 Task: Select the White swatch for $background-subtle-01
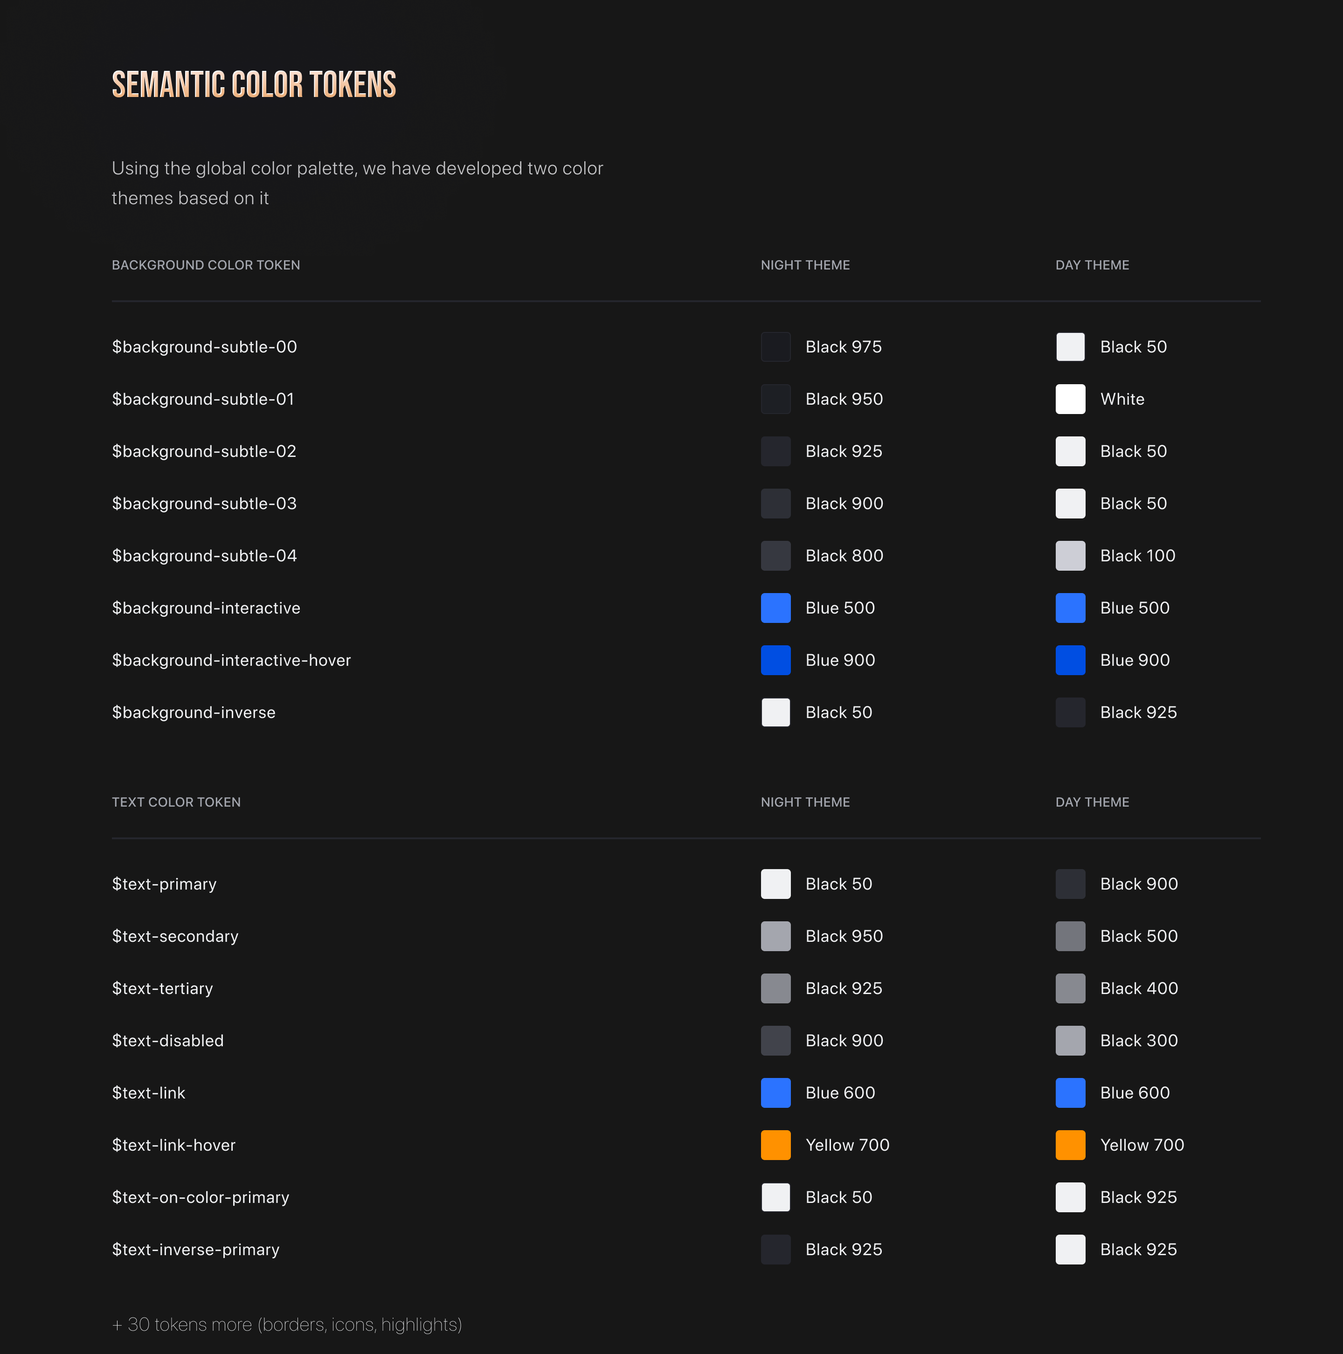click(1070, 399)
